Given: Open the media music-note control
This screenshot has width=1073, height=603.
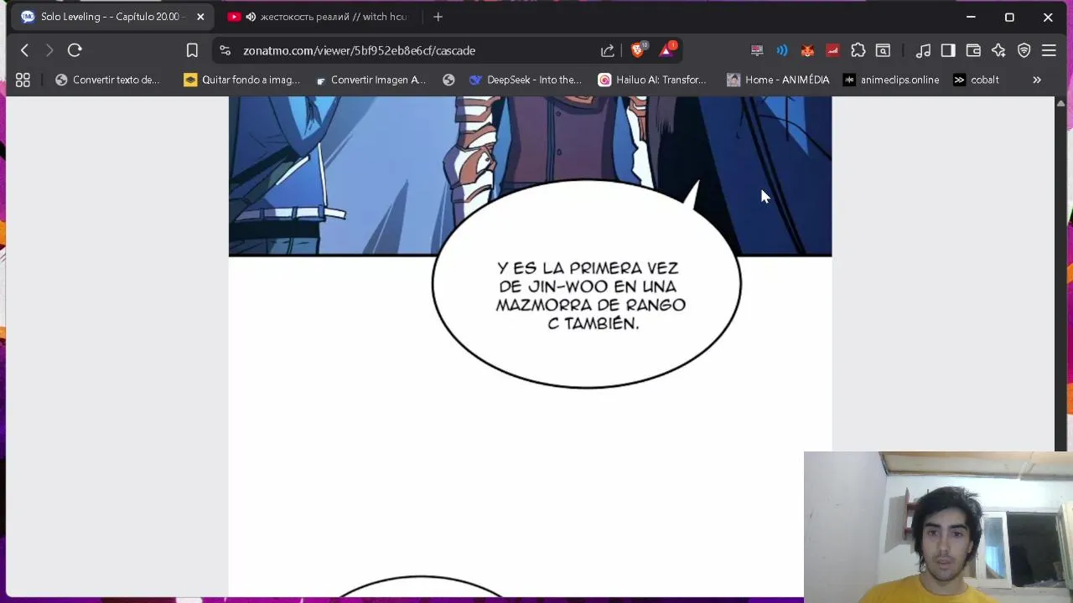Looking at the screenshot, I should point(923,50).
